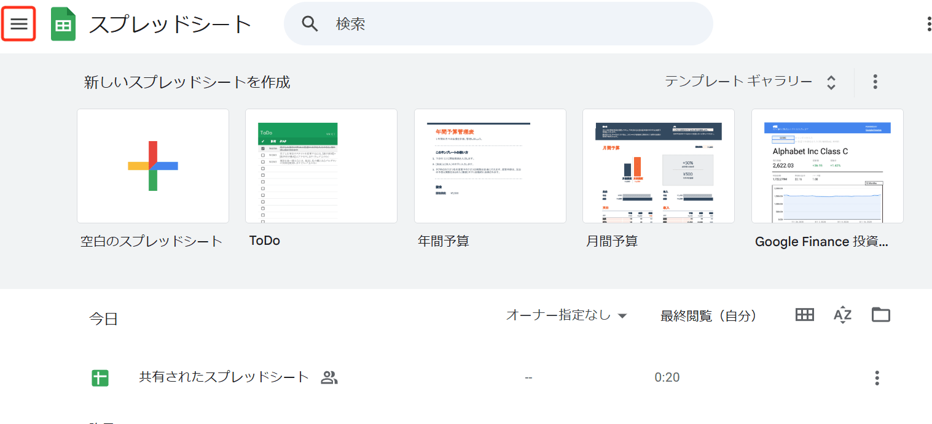Viewport: 932px width, 424px height.
Task: Expand the テンプレート ギャラリー
Action: [x=750, y=82]
